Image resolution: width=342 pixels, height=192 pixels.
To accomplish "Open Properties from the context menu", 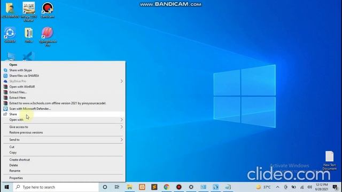I will pos(63,178).
